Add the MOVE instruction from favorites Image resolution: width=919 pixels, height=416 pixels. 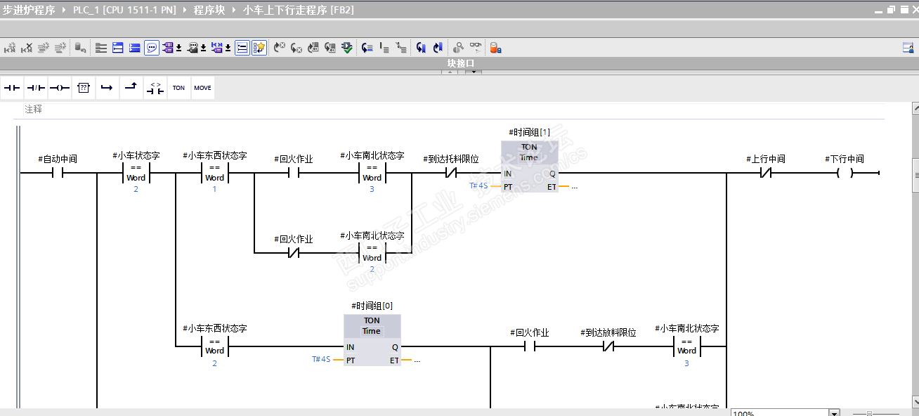pos(202,88)
